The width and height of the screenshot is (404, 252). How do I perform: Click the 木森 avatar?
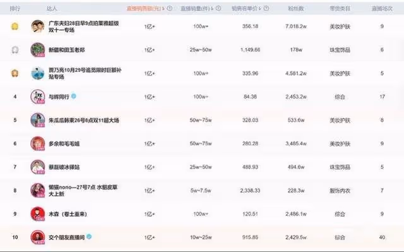click(38, 214)
